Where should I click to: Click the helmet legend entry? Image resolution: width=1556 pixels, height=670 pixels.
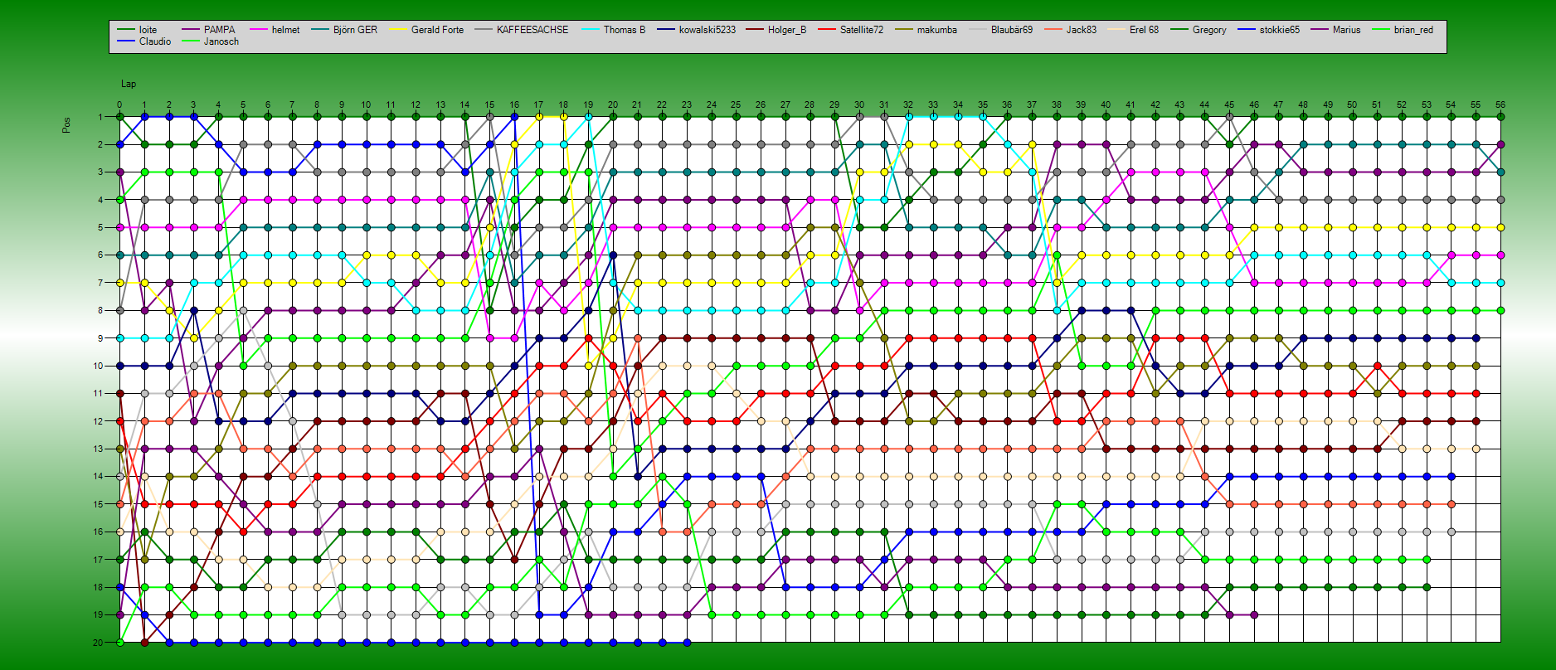[x=285, y=30]
